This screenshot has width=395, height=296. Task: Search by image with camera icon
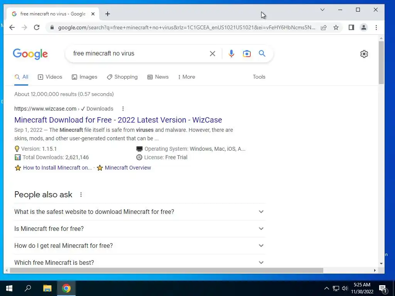click(x=247, y=53)
